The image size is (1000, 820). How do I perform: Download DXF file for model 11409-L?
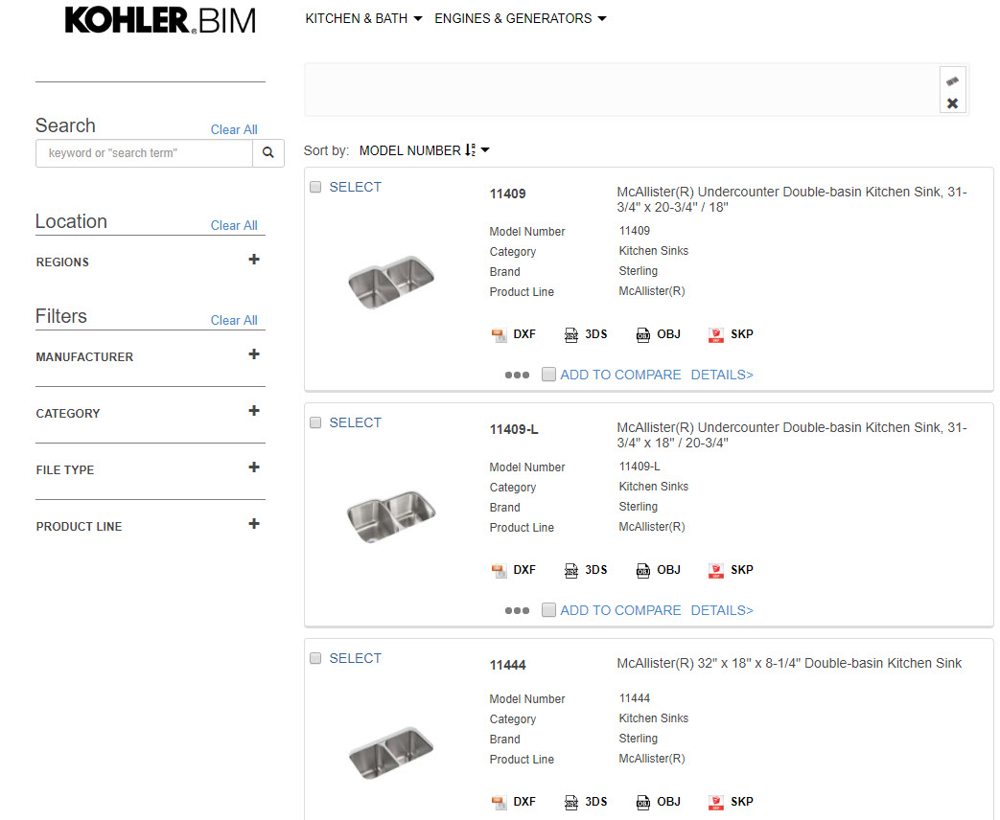click(513, 570)
